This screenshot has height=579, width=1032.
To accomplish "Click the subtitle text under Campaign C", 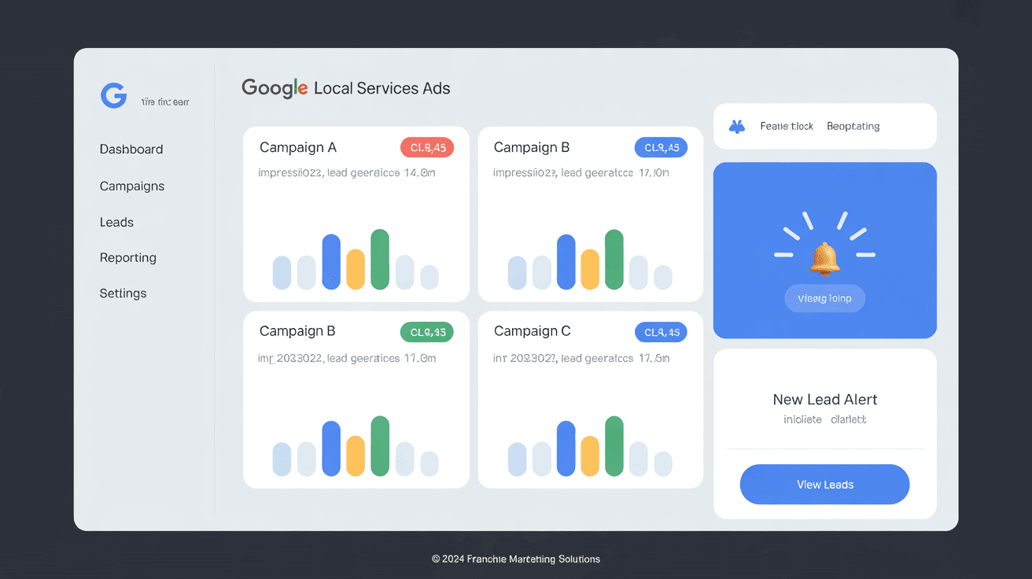I will click(581, 359).
